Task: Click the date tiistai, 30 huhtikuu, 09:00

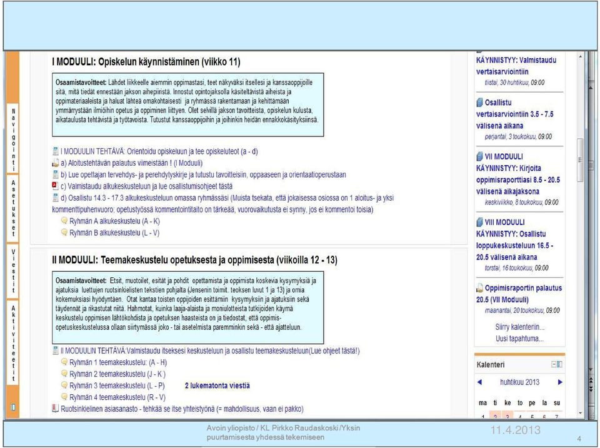Action: [514, 83]
